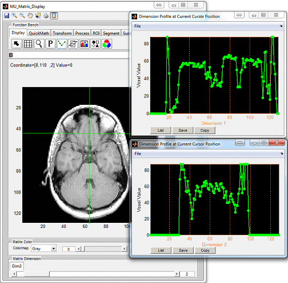
Task: Open the RGB color circles tool
Action: click(x=107, y=44)
